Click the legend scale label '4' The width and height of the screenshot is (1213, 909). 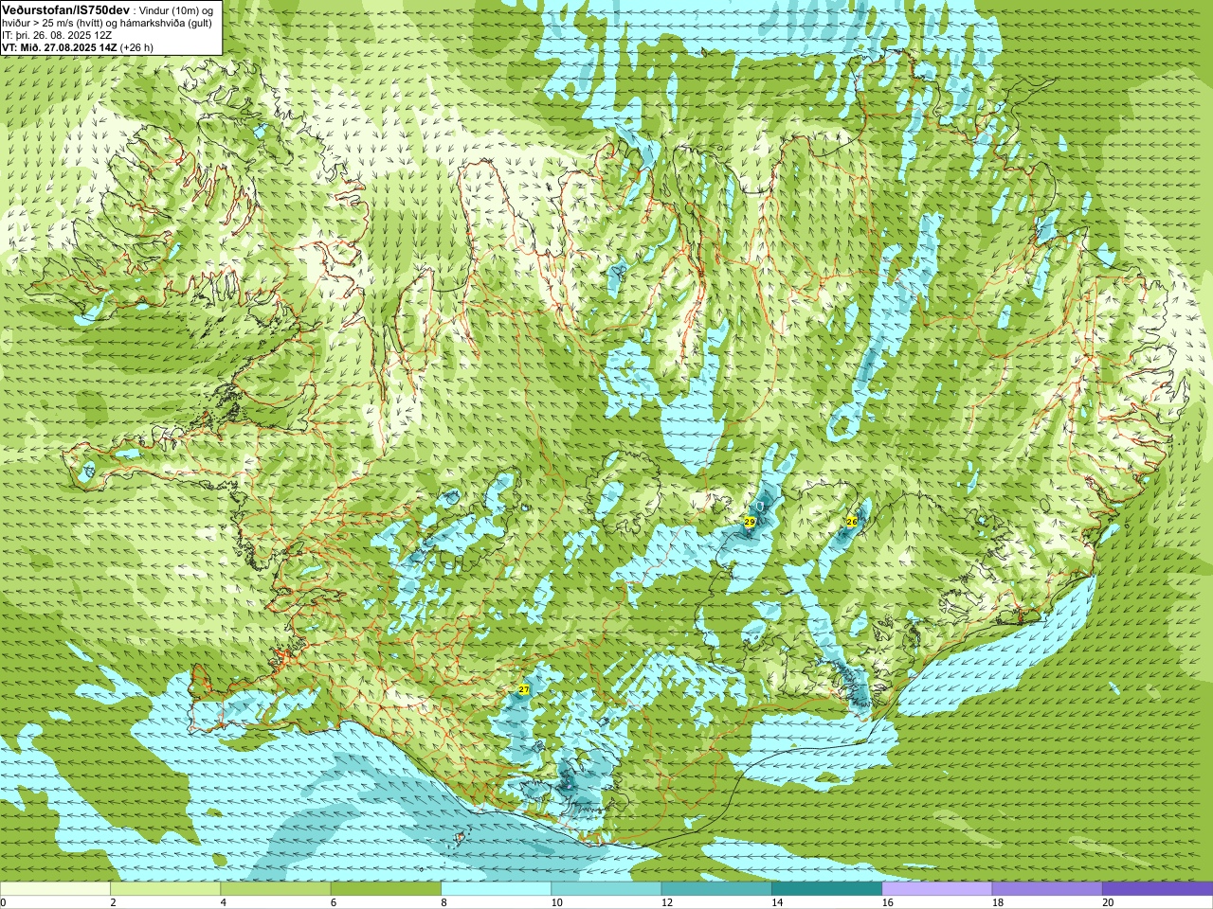click(x=223, y=902)
